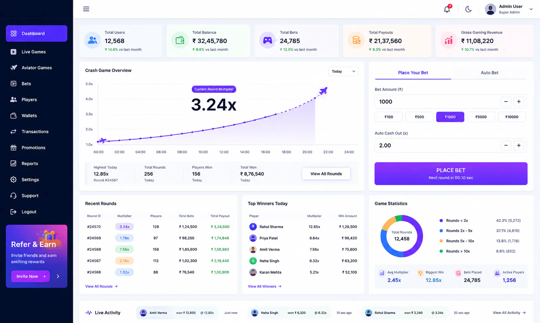Select the ₹500 preset amount

click(419, 117)
